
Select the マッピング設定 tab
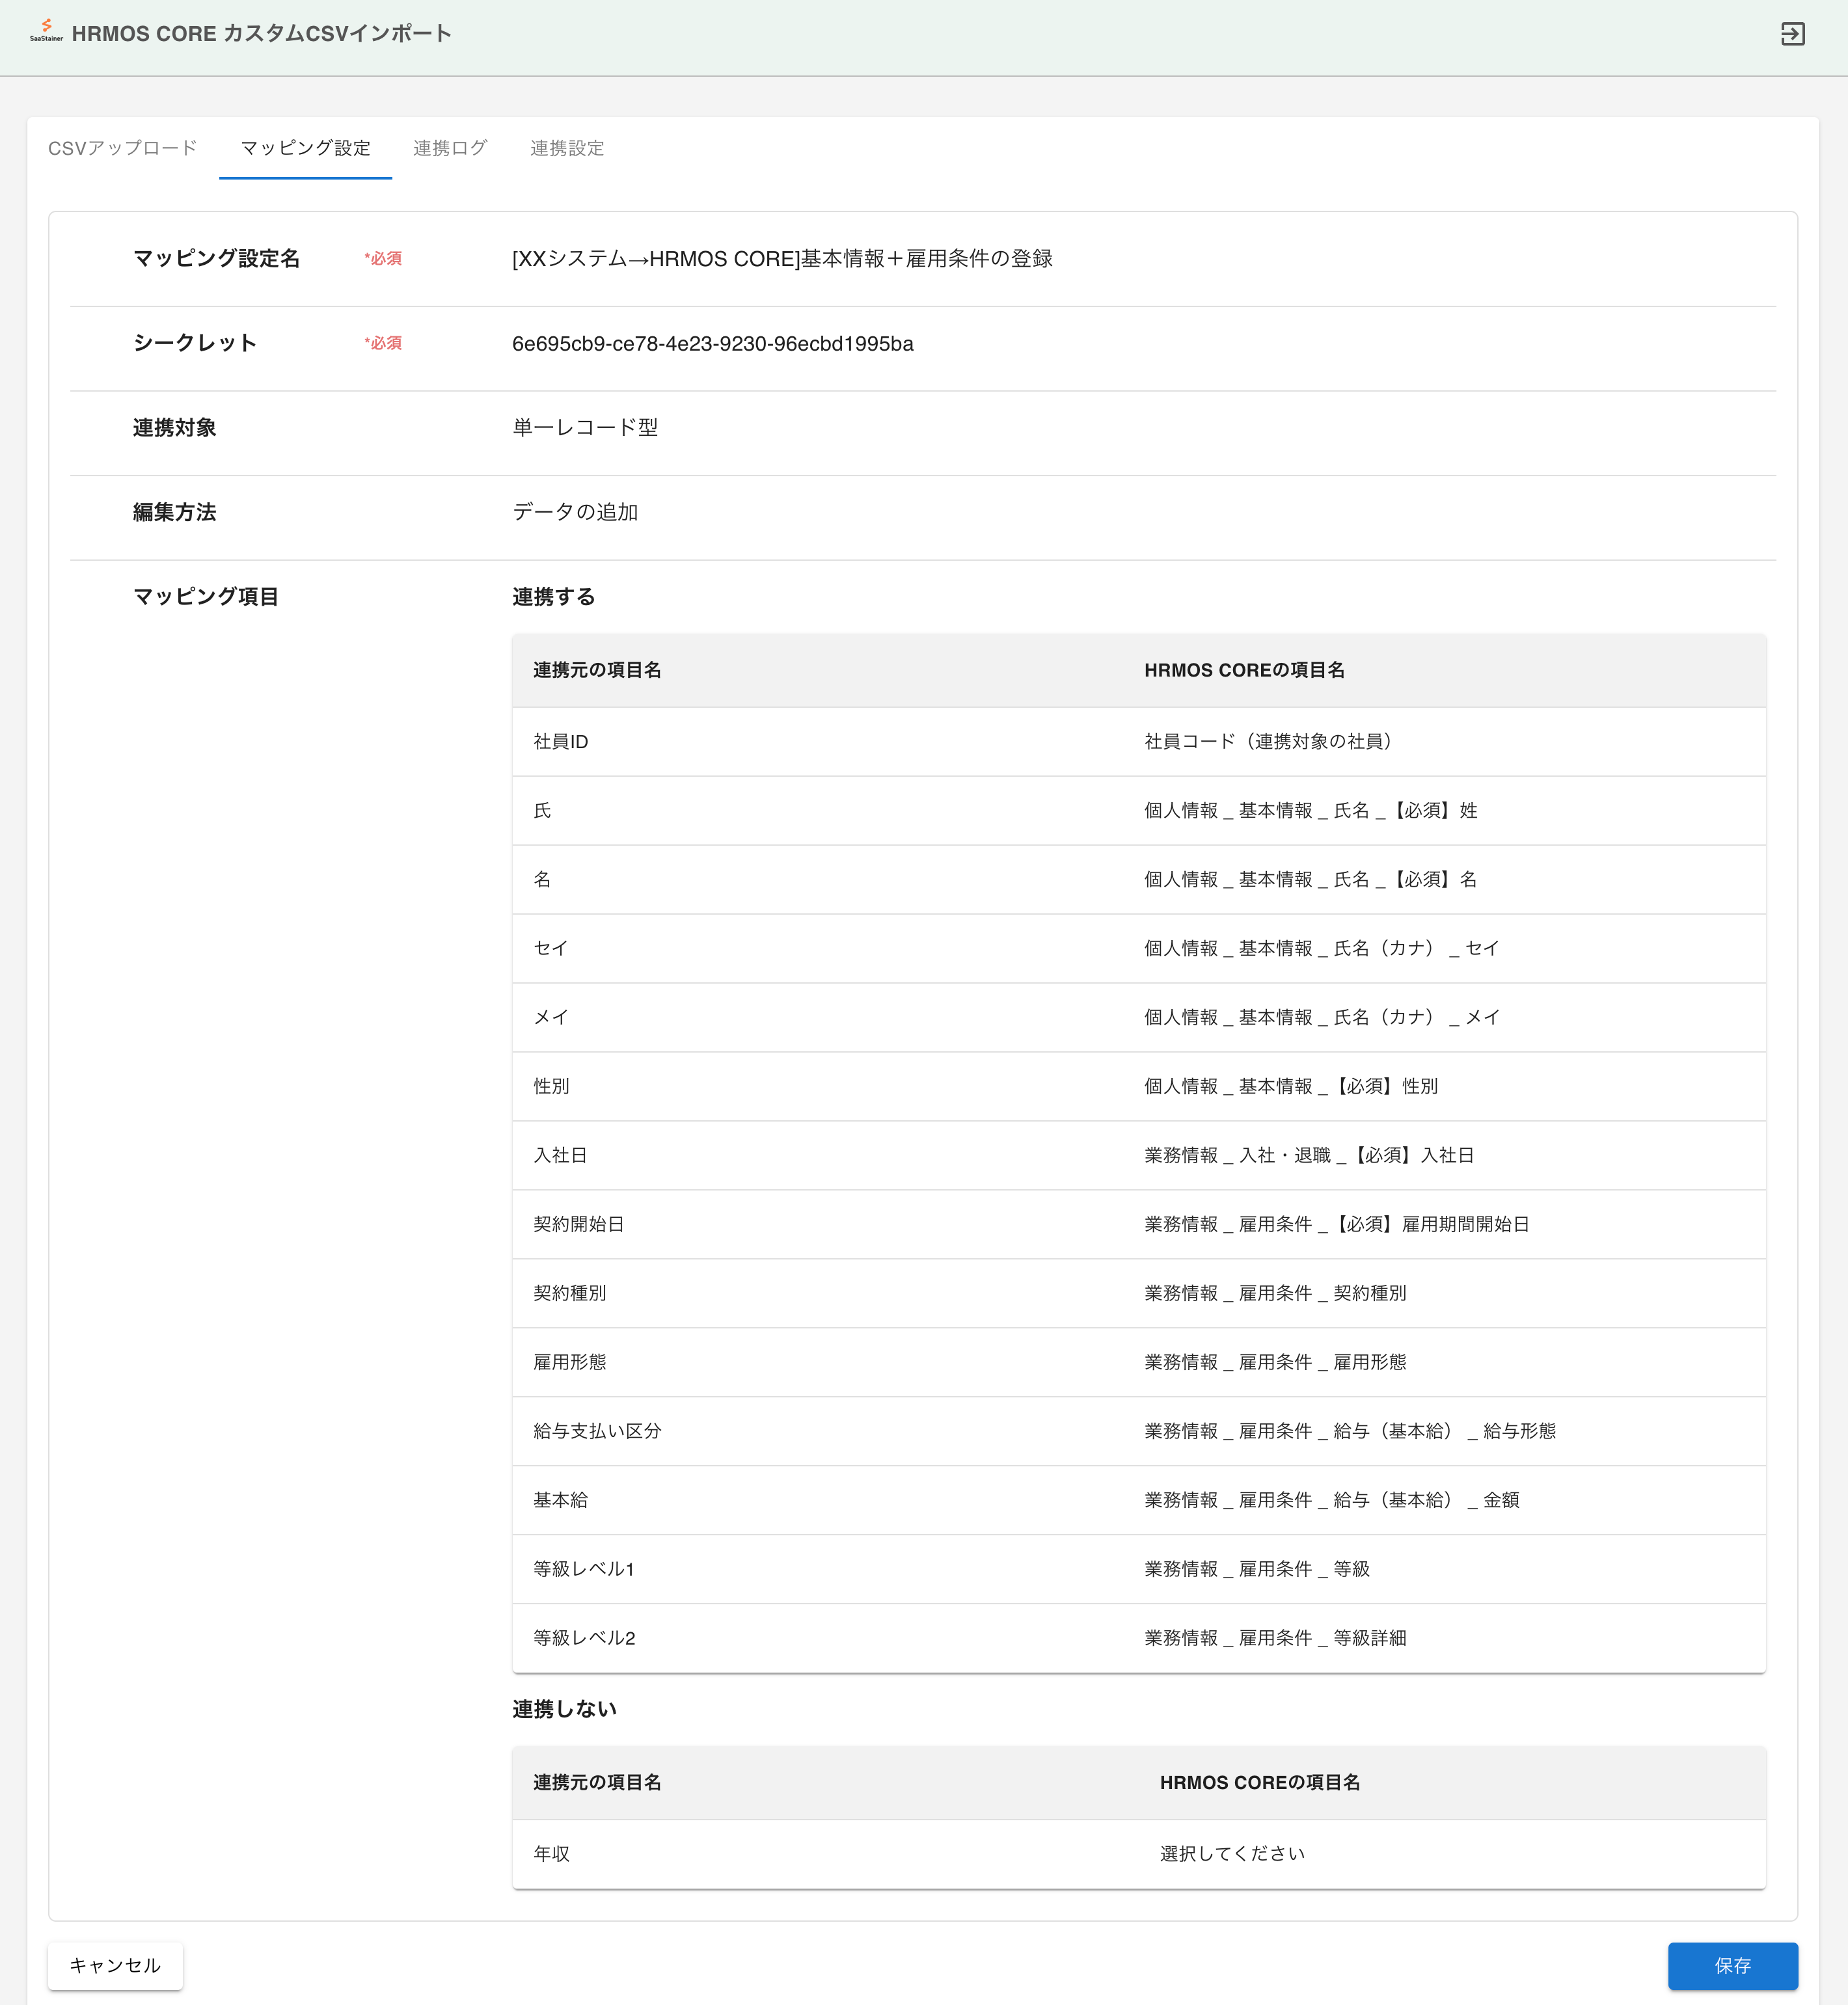[x=305, y=148]
